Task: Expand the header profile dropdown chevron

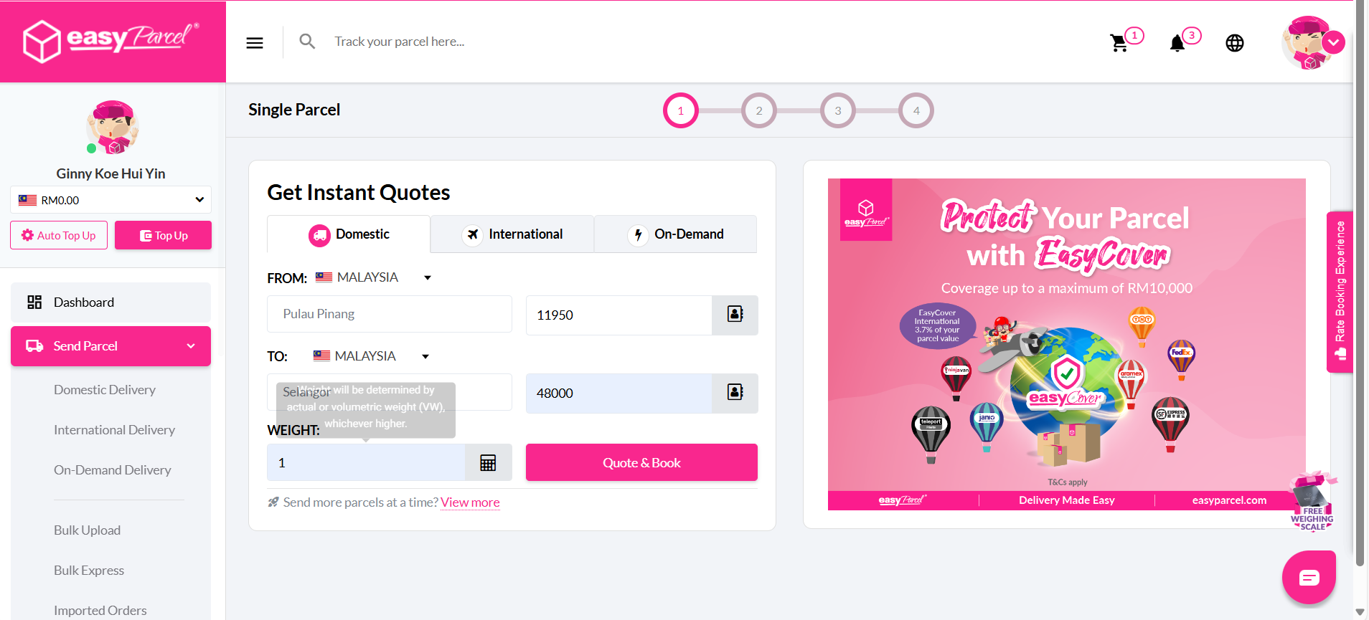Action: click(1333, 42)
